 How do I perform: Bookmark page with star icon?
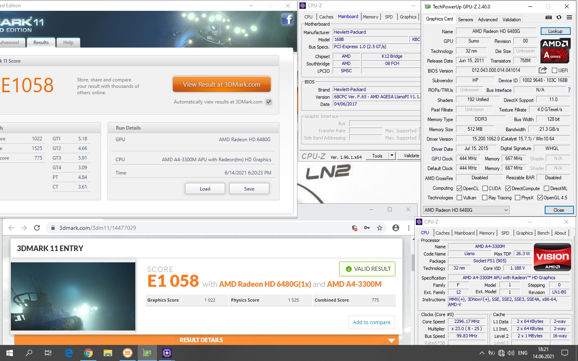[x=380, y=228]
